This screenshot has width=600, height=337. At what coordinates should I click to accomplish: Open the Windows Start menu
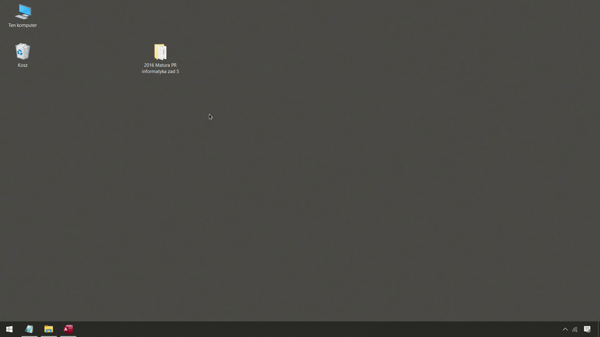(x=9, y=329)
